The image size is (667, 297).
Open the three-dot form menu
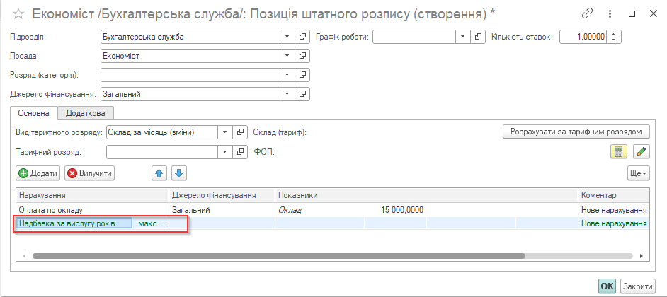coord(610,13)
